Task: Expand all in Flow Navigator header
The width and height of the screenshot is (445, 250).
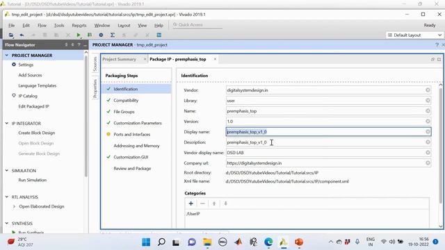Action: click(x=72, y=44)
